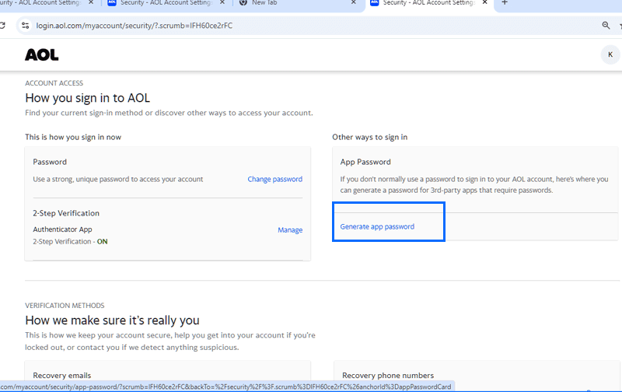Reload the page with the refresh icon
Viewport: 622px width, 392px height.
click(x=2, y=26)
